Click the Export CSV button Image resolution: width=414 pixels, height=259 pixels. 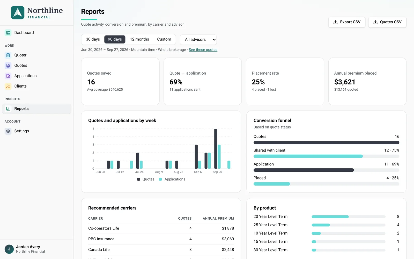pyautogui.click(x=347, y=22)
